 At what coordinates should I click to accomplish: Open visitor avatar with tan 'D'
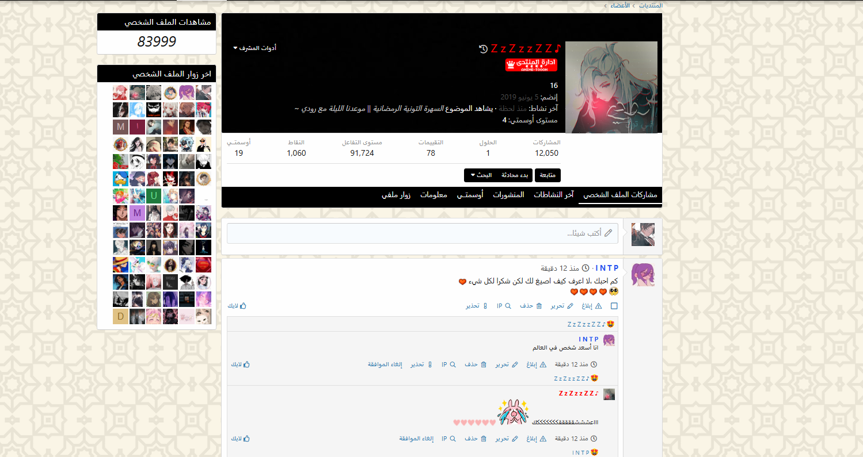(x=120, y=316)
